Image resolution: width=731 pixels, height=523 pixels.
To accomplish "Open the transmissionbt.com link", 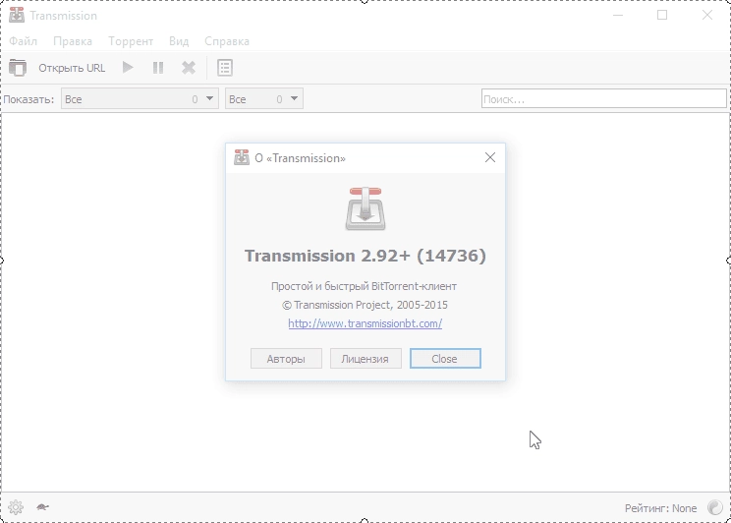I will (x=365, y=323).
